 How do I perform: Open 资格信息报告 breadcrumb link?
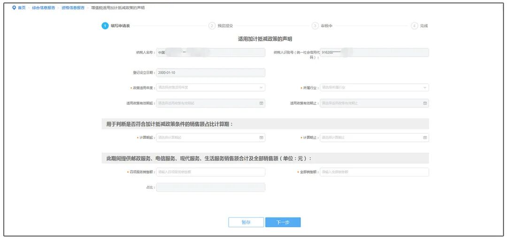[73, 8]
